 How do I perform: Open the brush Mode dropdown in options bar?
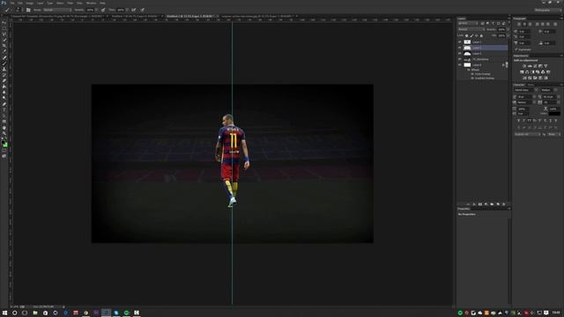click(56, 10)
